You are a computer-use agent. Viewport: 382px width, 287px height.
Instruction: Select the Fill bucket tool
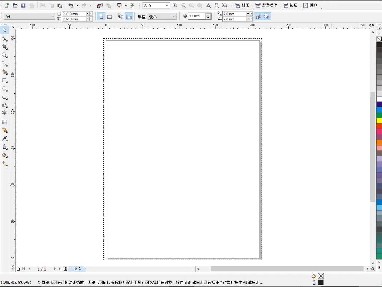[4, 155]
